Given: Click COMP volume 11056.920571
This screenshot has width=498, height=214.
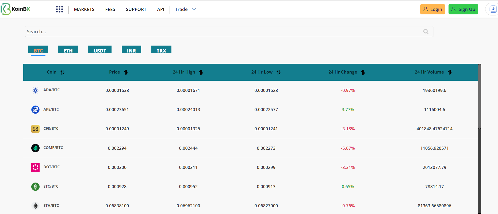Looking at the screenshot, I should 434,148.
